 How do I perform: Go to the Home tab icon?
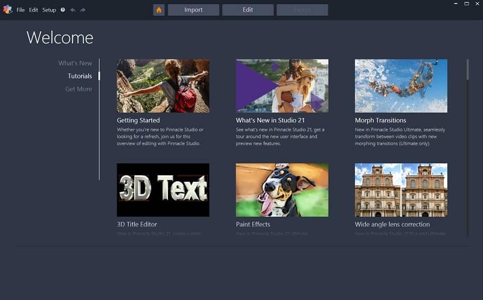pos(159,10)
